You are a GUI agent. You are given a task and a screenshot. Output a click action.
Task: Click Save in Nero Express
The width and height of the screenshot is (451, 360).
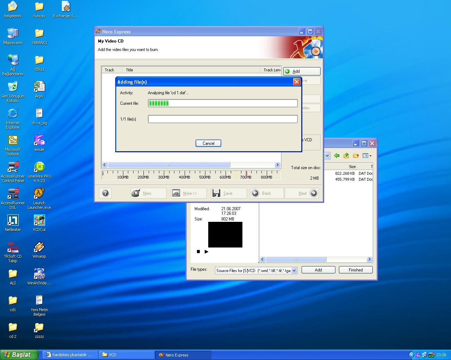pos(229,193)
